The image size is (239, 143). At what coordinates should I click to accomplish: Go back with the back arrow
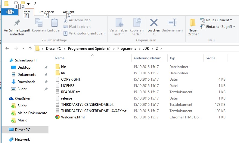tap(7, 49)
